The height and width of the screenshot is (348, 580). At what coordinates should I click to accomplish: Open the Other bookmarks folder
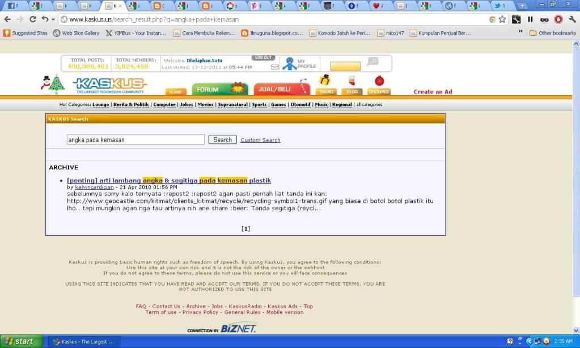(x=553, y=33)
